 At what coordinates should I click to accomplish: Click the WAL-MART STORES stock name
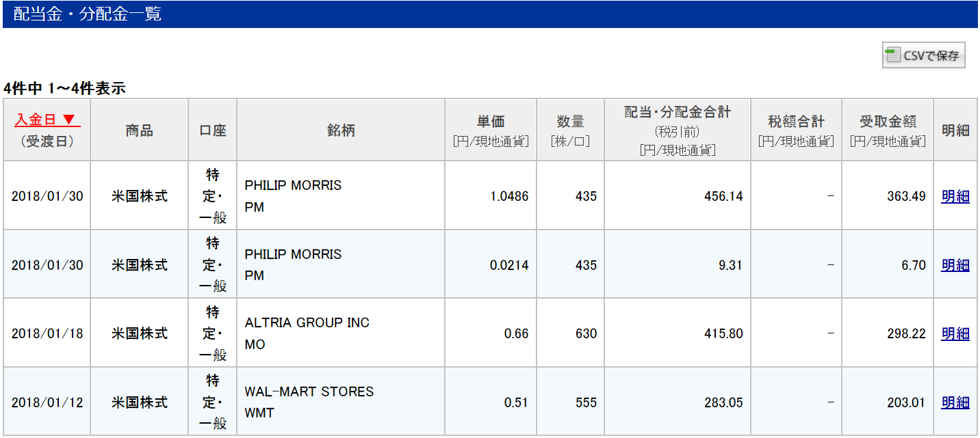point(309,392)
